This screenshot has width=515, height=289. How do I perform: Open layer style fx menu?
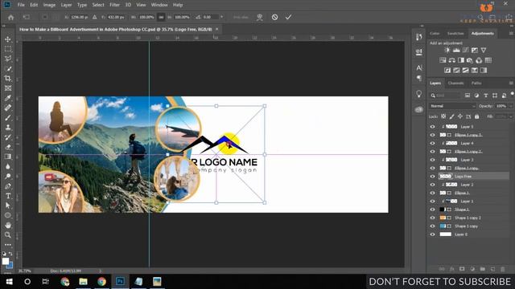(451, 269)
